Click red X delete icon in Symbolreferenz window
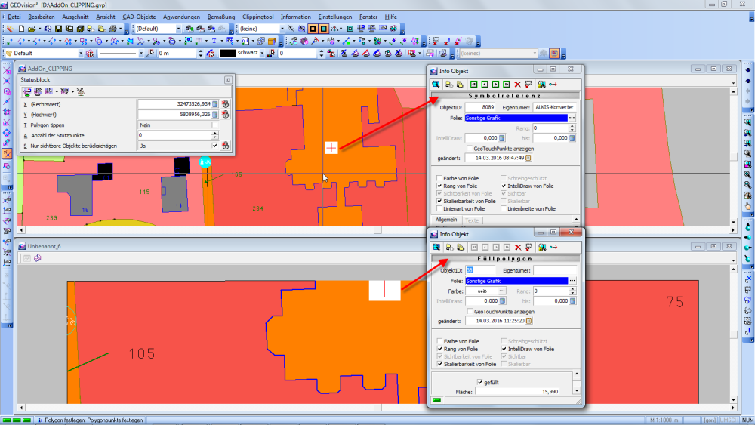755x425 pixels. point(518,85)
